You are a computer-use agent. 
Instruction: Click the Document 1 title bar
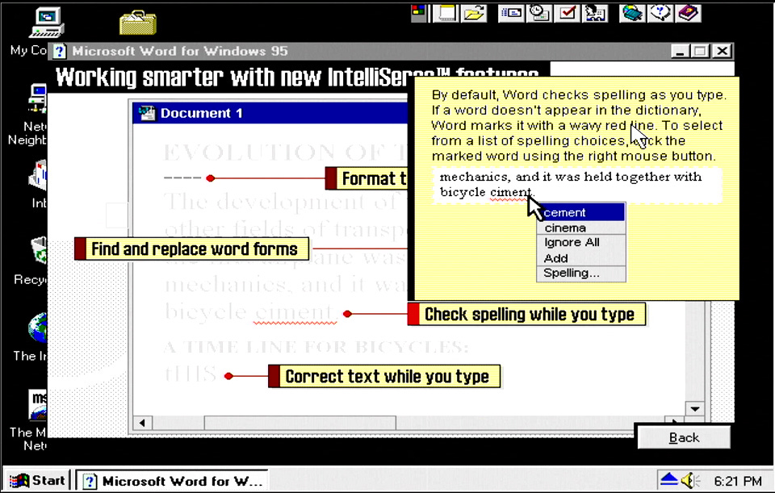(x=270, y=113)
